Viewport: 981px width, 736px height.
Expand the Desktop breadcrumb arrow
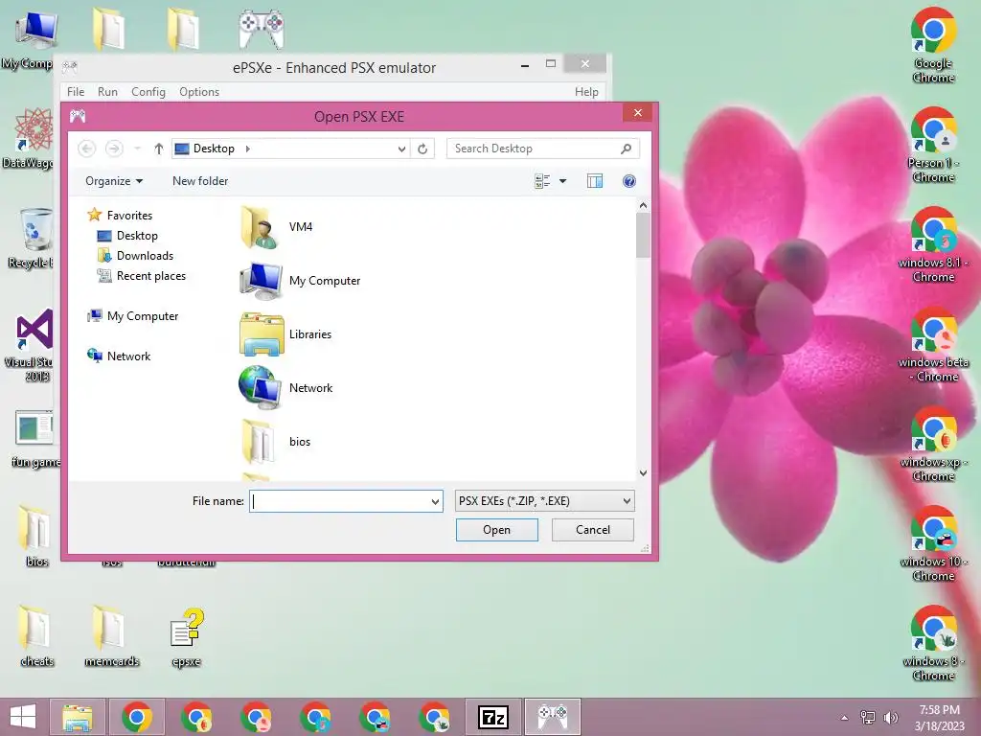(x=248, y=149)
